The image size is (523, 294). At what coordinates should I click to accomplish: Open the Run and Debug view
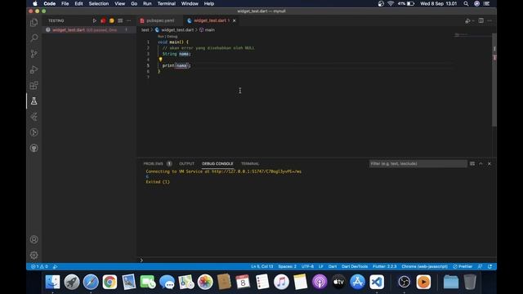(x=34, y=69)
